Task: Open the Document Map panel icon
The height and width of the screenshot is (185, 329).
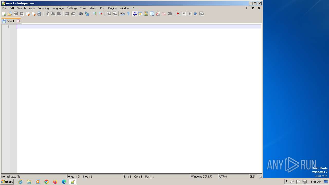Action: 146,14
